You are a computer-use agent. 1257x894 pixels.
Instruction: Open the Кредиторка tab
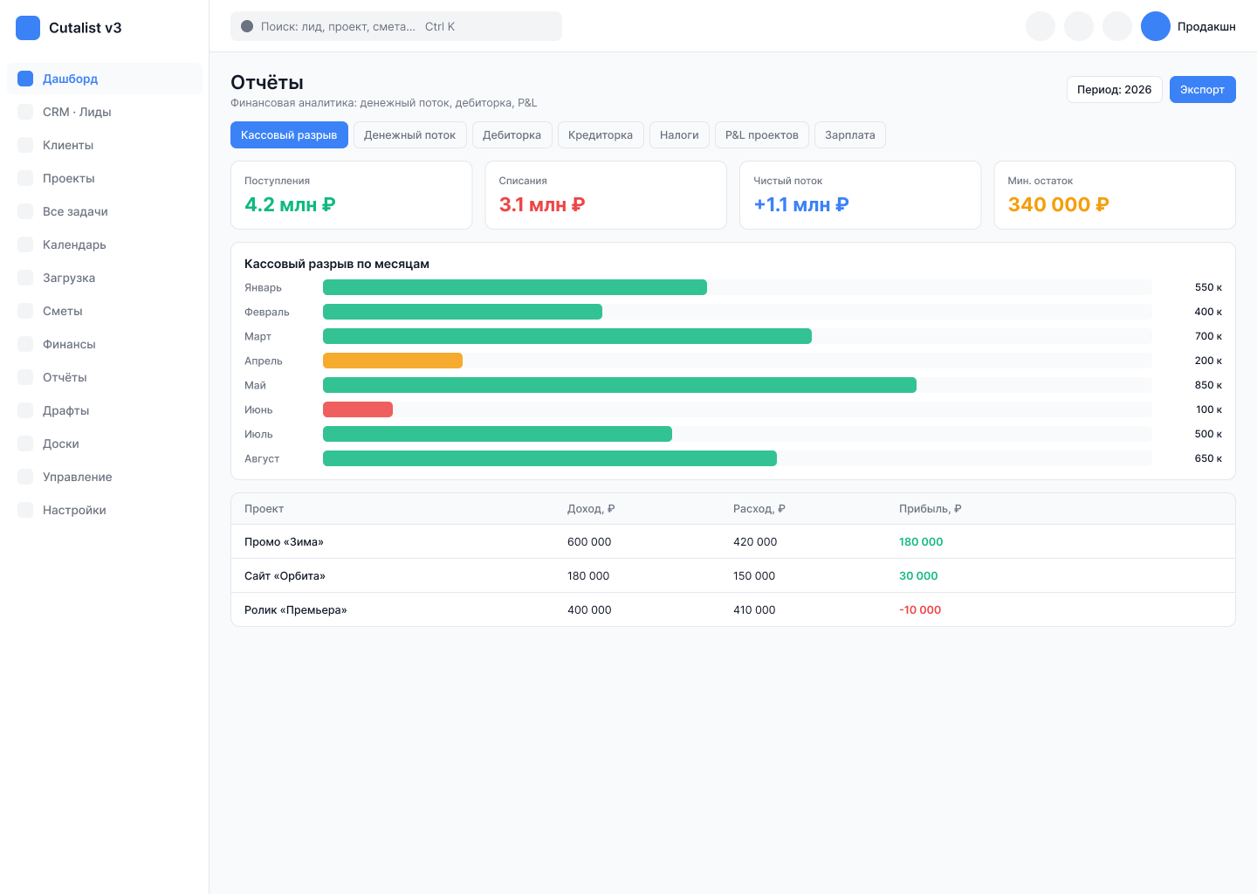tap(601, 134)
